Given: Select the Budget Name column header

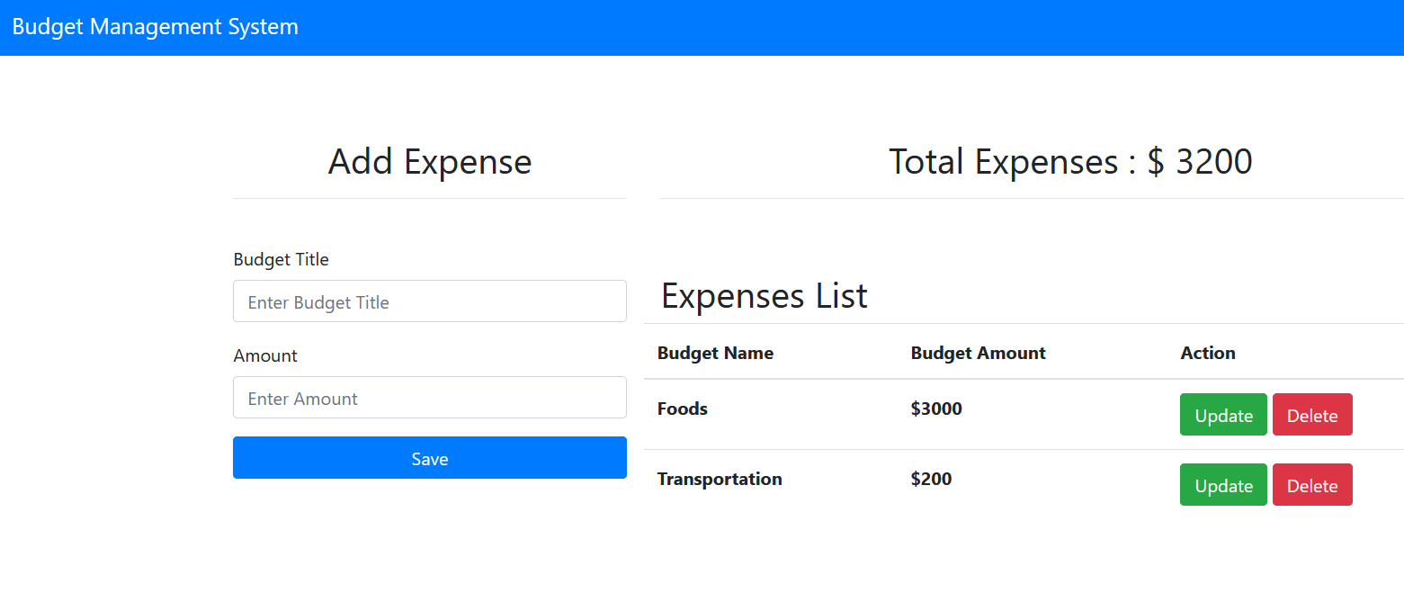Looking at the screenshot, I should [715, 353].
